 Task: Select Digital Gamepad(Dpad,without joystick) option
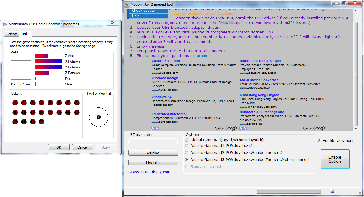coord(187,140)
